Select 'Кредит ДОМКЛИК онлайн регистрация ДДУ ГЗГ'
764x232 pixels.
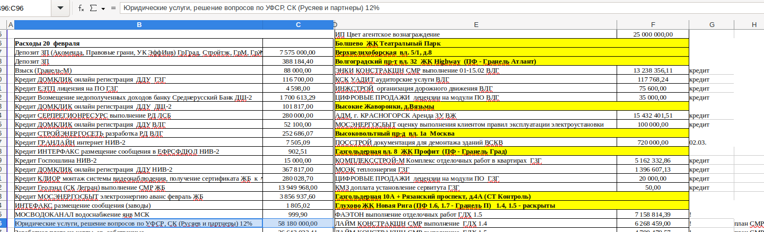tap(138, 79)
